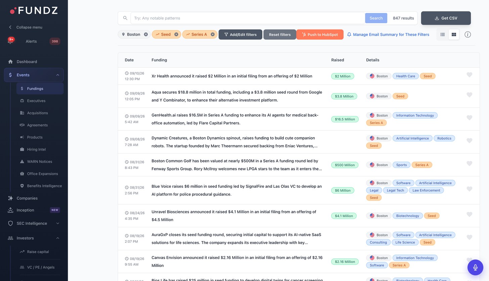
Task: Favorite the Aqua funding row
Action: click(x=470, y=95)
